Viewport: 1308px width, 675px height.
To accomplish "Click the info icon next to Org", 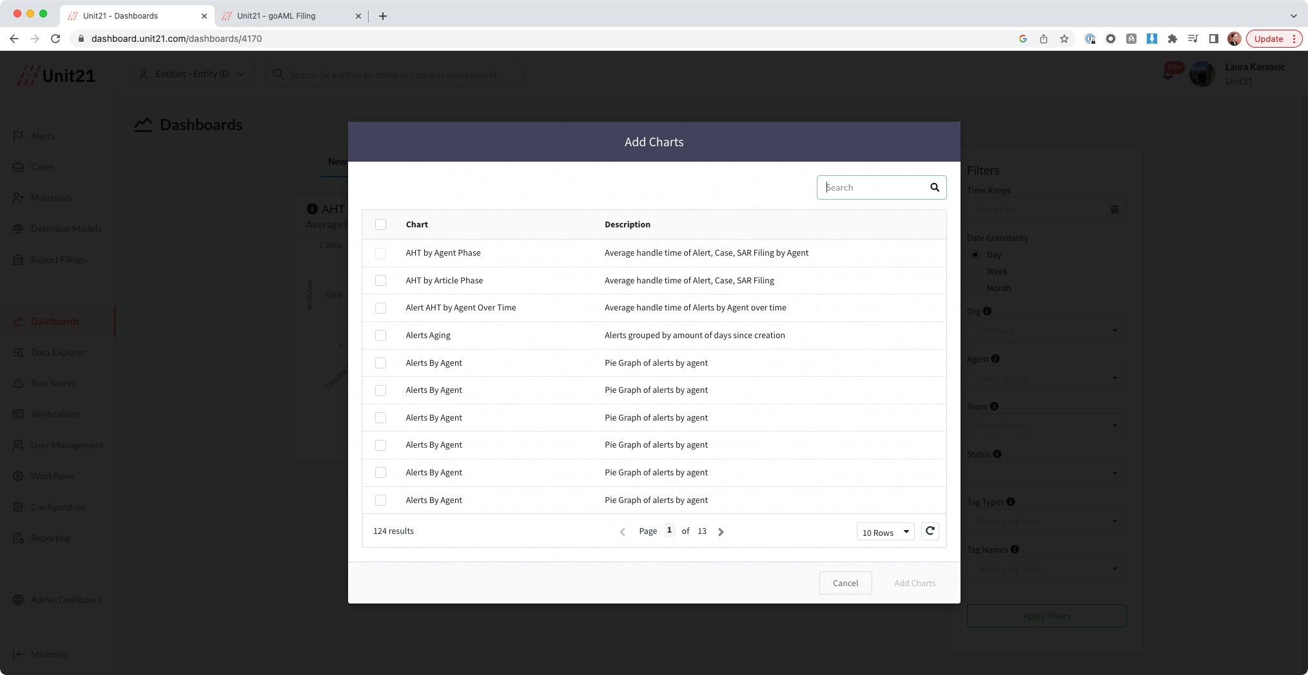I will coord(987,311).
